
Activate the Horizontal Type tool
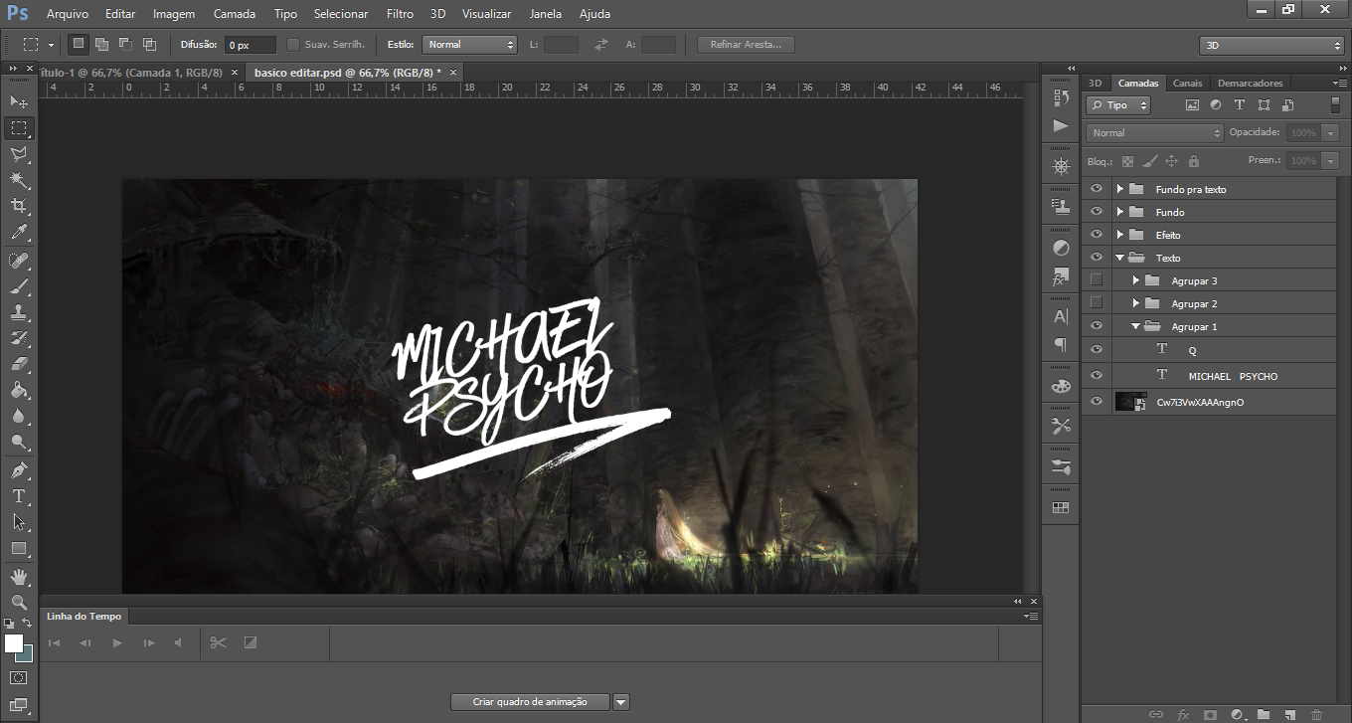point(19,495)
